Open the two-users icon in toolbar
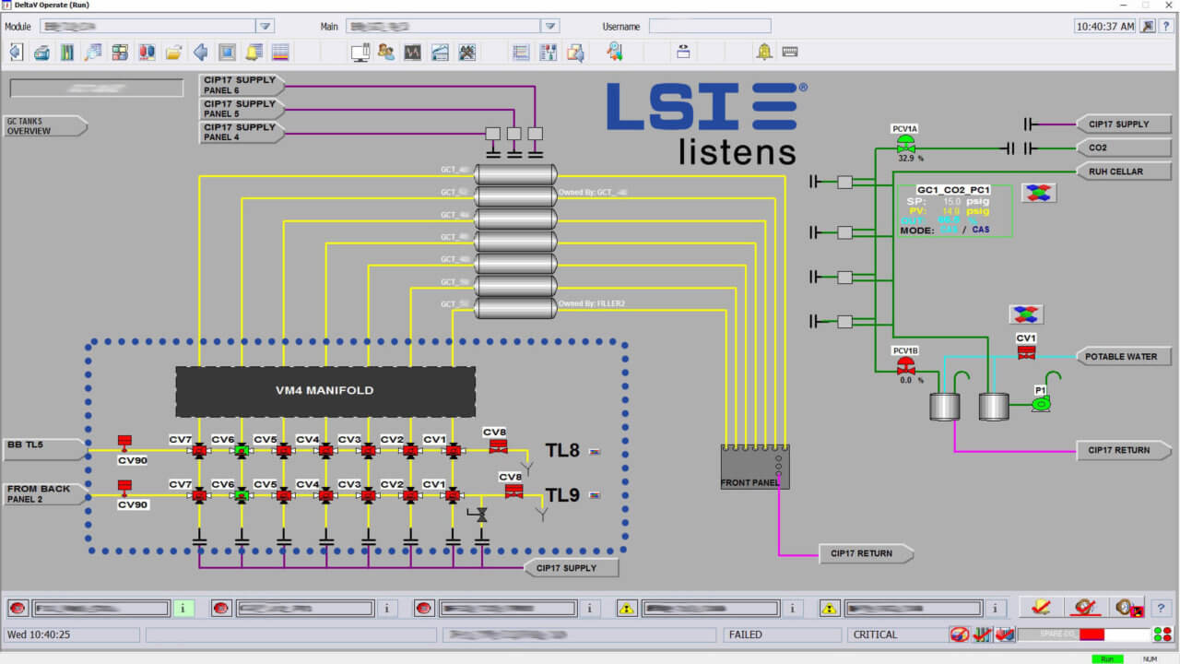Screen dimensions: 1180x664 pos(386,53)
